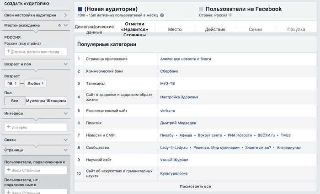The width and height of the screenshot is (320, 194).
Task: Open the Знаете ли вы? link
Action: pos(258,147)
